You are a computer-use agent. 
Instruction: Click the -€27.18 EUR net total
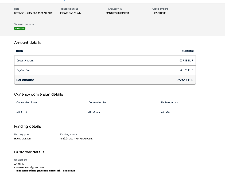pyautogui.click(x=185, y=80)
